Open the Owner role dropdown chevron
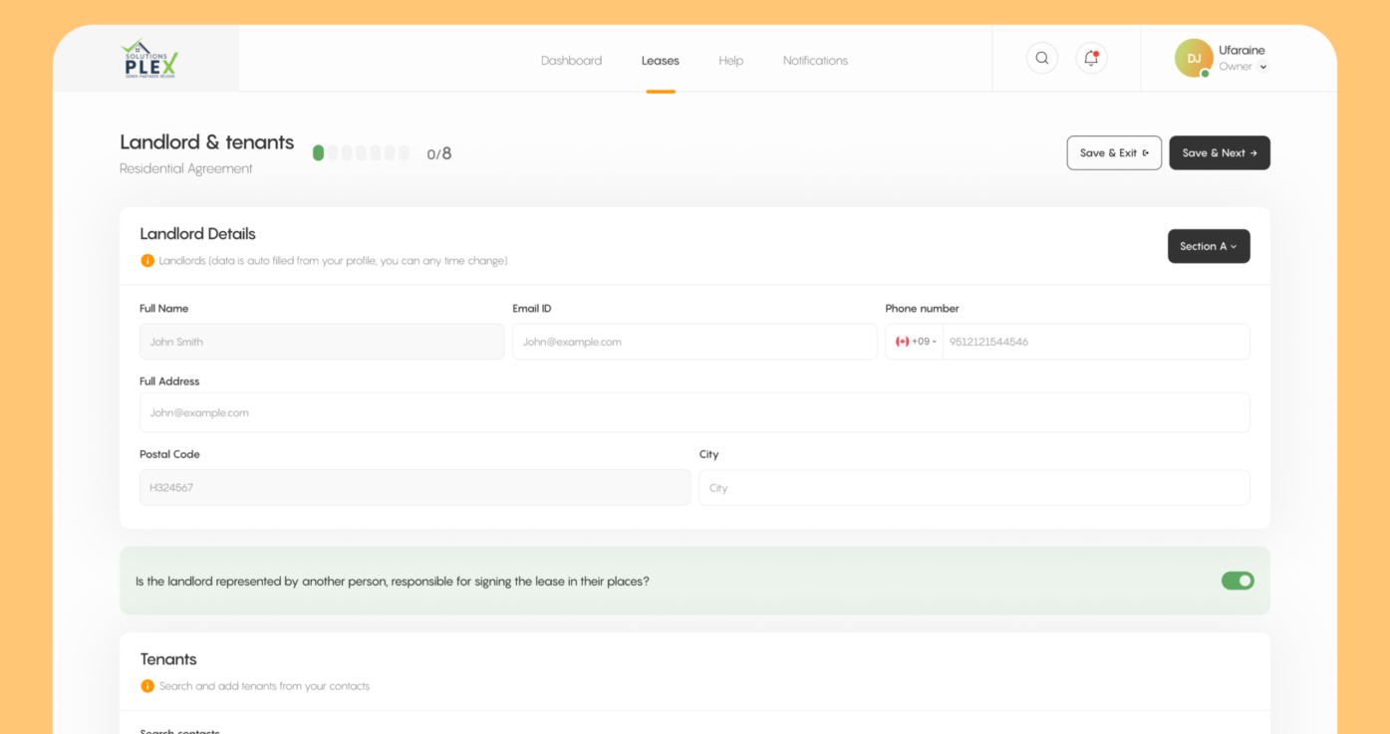This screenshot has width=1390, height=734. tap(1263, 68)
